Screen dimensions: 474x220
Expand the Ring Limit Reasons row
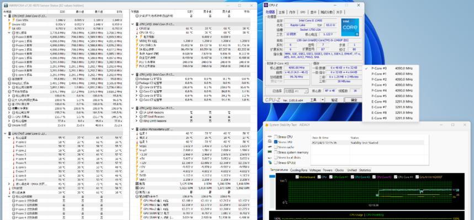point(137,121)
